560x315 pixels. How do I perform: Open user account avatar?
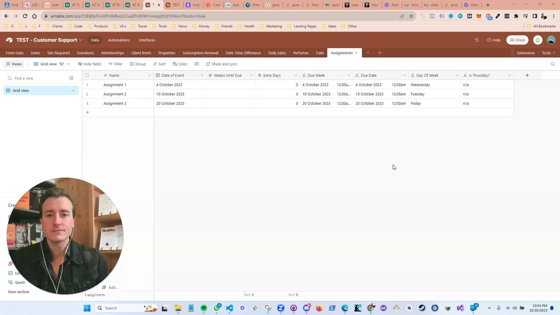click(x=551, y=40)
